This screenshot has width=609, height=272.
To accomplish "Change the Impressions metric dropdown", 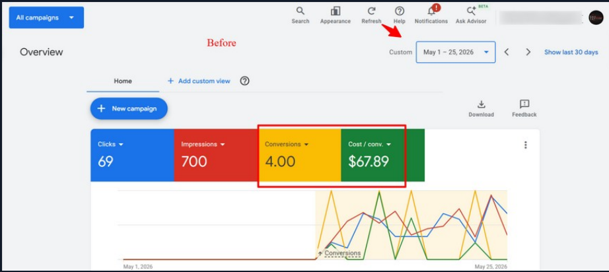I will pos(203,145).
